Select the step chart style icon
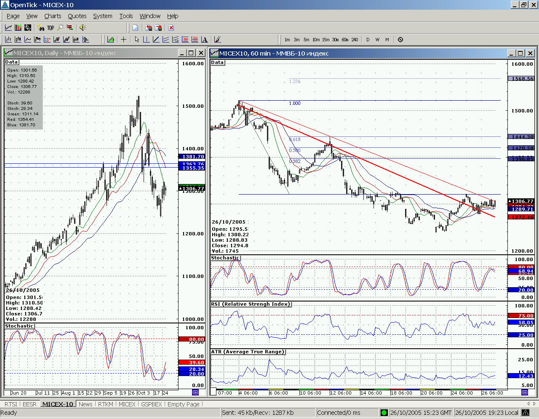 (37, 40)
